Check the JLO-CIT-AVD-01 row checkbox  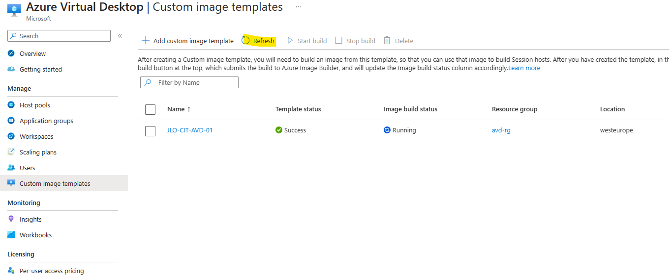click(x=151, y=131)
